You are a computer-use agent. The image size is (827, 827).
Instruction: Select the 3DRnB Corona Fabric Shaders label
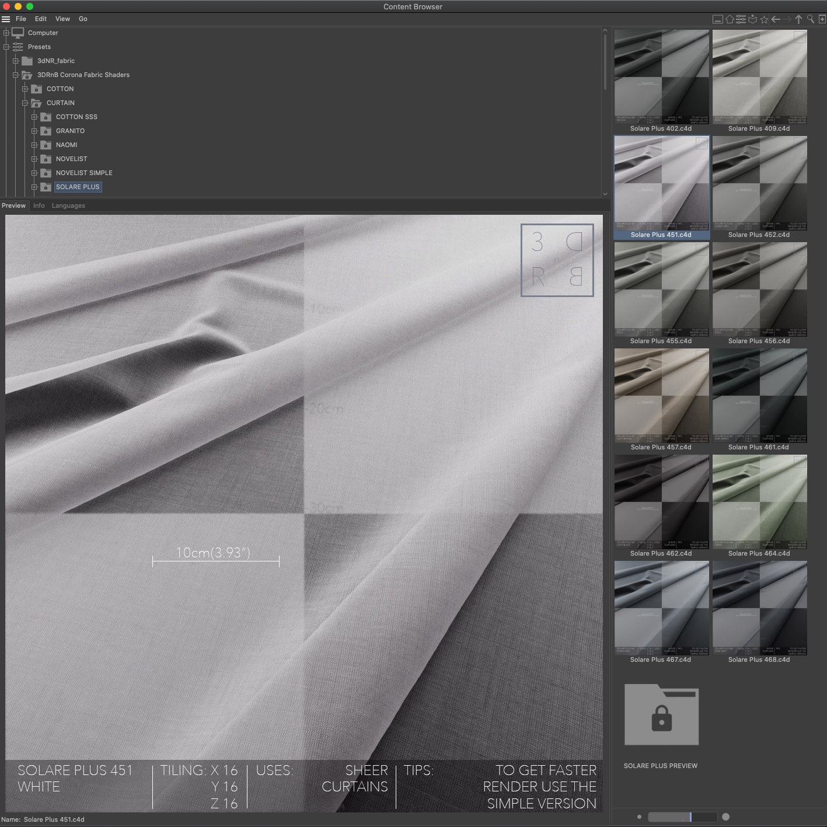pyautogui.click(x=83, y=75)
